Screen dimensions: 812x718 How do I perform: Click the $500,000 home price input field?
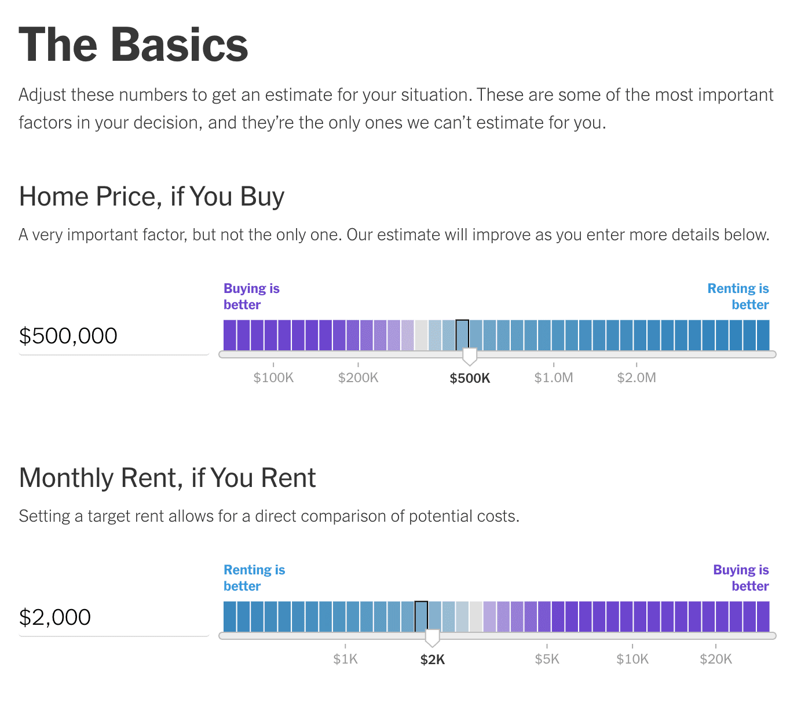pos(113,336)
